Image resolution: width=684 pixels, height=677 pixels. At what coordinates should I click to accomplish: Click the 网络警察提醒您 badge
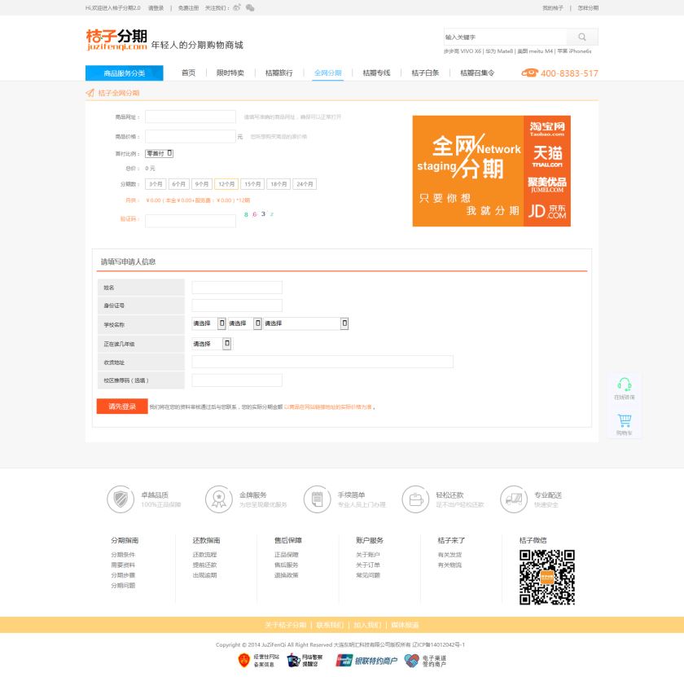(305, 661)
